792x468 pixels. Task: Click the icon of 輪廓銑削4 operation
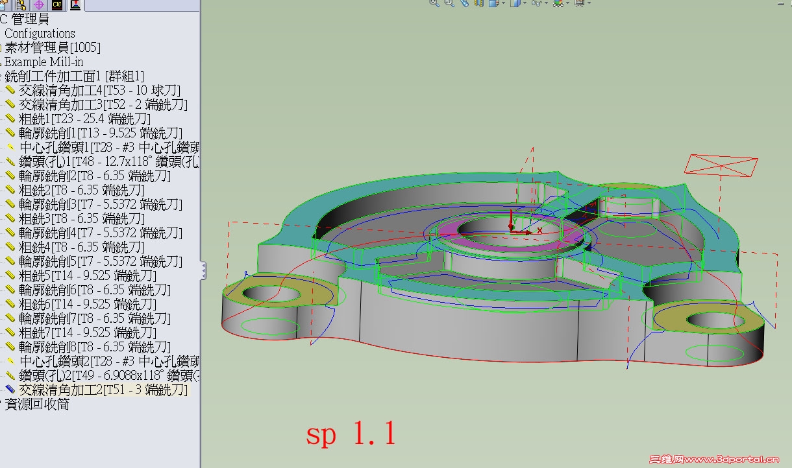[10, 233]
